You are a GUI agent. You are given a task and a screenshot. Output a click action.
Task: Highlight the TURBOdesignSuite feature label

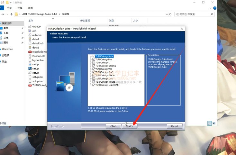tap(104, 56)
